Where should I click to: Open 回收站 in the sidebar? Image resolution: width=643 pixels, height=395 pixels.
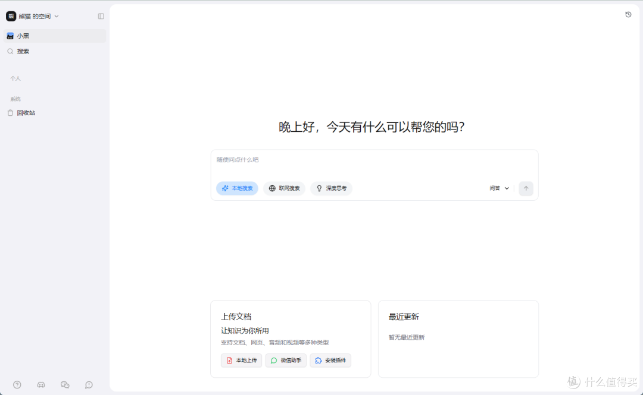click(55, 113)
